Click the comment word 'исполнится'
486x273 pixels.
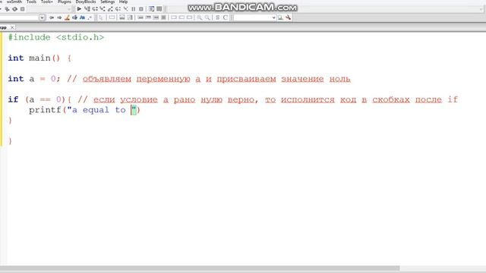[308, 99]
